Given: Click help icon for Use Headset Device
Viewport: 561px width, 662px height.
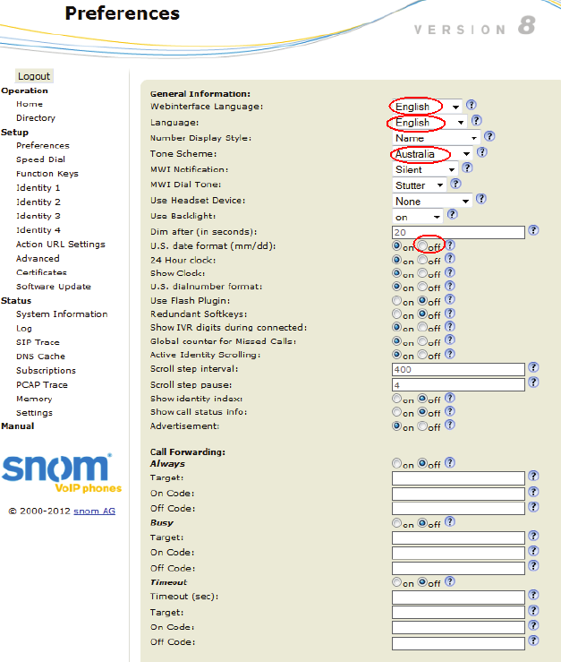Looking at the screenshot, I should (x=480, y=200).
